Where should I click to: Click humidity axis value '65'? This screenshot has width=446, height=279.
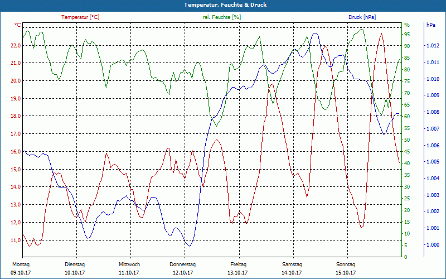point(407,105)
